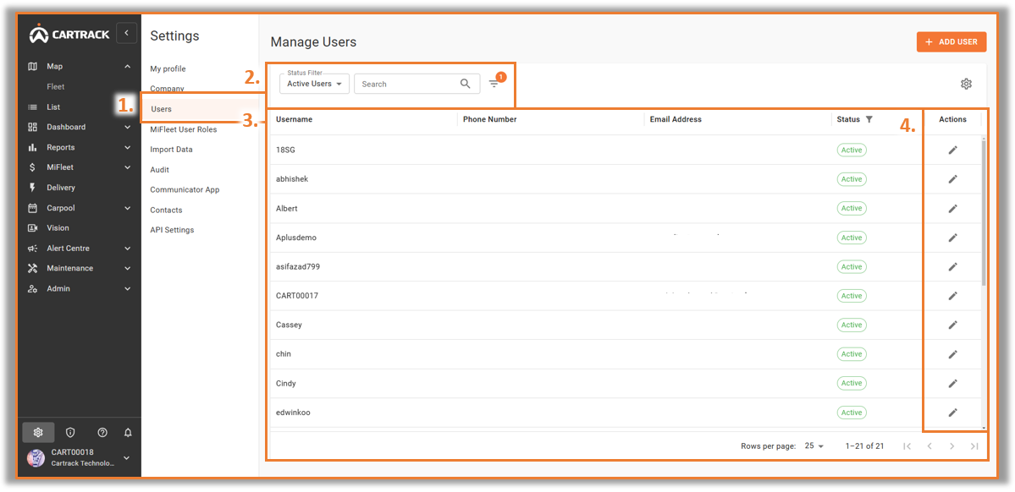The height and width of the screenshot is (492, 1015).
Task: Click the users table vertical scrollbar
Action: (984, 213)
